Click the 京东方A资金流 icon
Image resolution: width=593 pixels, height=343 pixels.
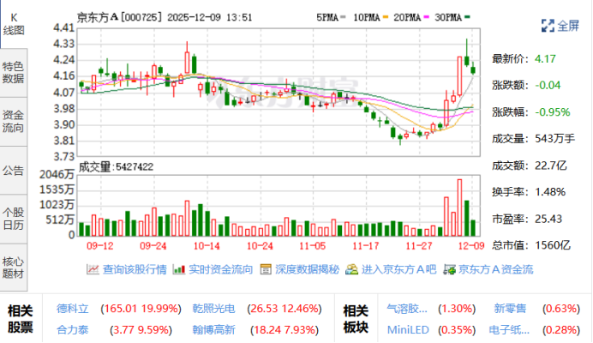(448, 269)
